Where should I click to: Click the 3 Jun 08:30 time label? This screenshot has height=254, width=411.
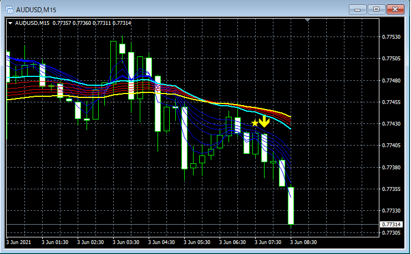(x=303, y=242)
